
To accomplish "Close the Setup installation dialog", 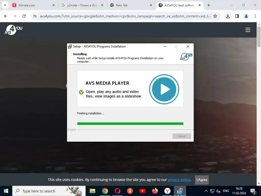I will pyautogui.click(x=188, y=46).
